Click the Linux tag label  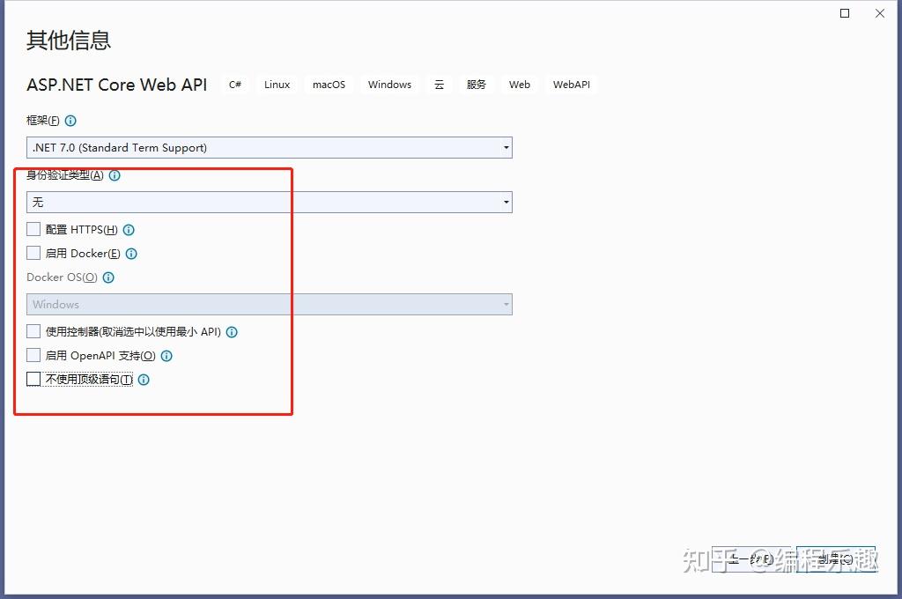pyautogui.click(x=277, y=84)
